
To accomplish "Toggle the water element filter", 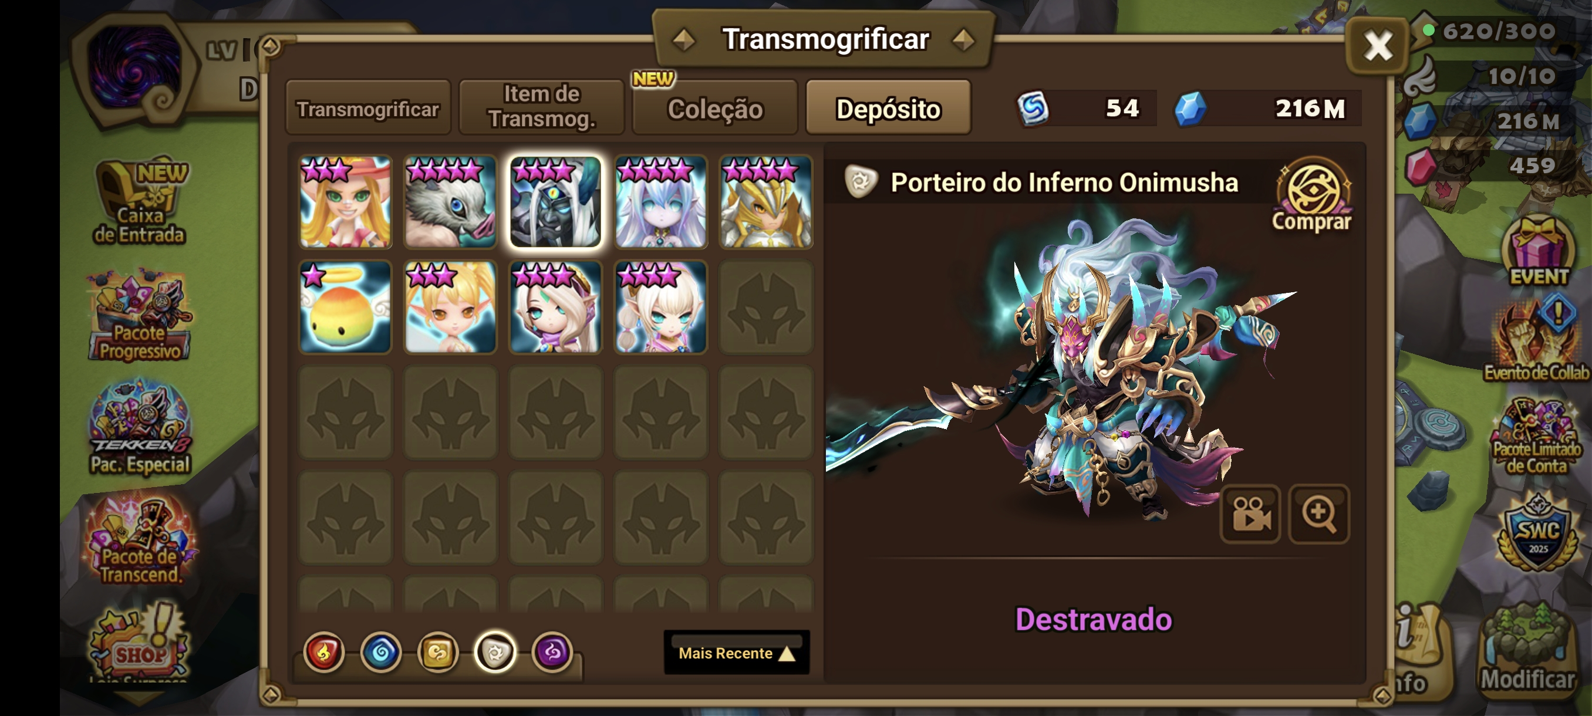I will point(381,653).
